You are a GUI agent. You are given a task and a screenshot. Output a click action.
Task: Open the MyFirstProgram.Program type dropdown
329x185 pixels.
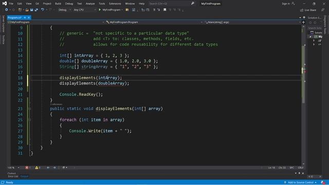(154, 22)
